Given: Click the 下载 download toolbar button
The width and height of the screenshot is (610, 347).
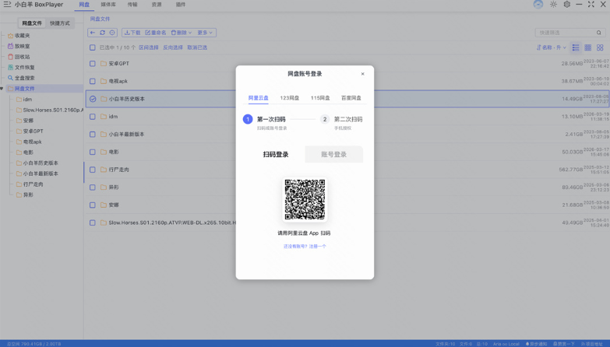Looking at the screenshot, I should click(132, 33).
